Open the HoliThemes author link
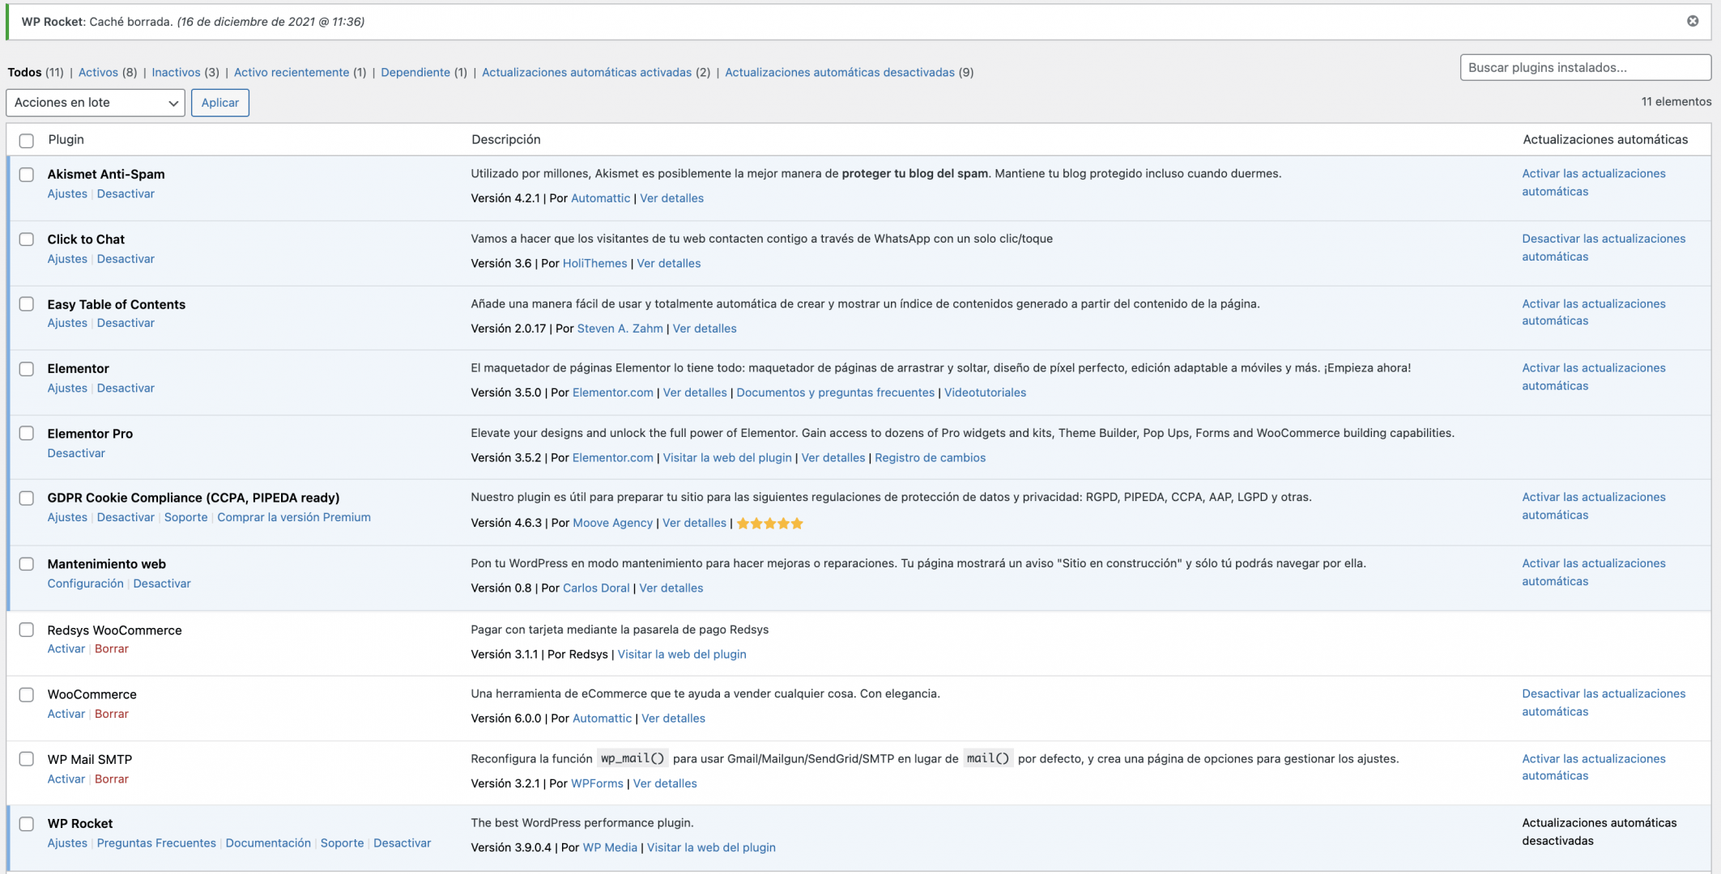 tap(594, 264)
